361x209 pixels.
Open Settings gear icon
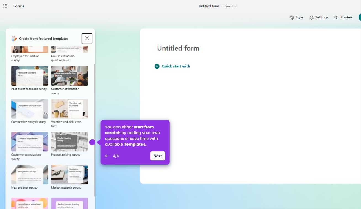pyautogui.click(x=312, y=18)
